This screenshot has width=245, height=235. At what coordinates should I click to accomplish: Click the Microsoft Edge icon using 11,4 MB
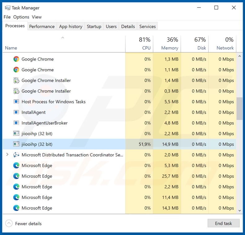click(16, 197)
